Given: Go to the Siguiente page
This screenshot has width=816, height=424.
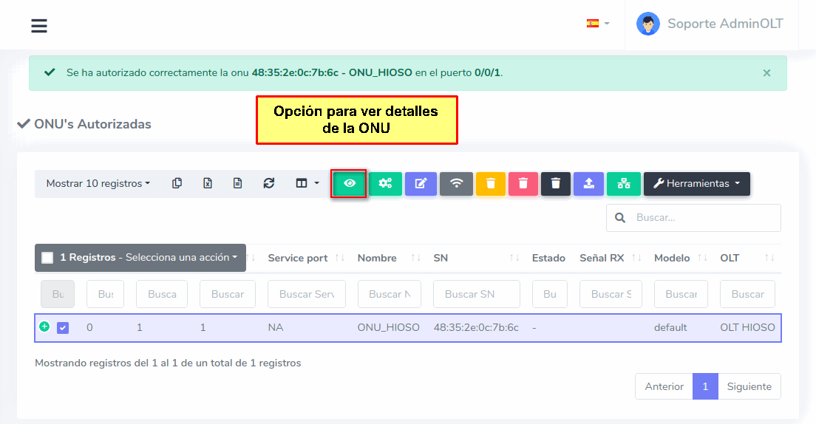Looking at the screenshot, I should click(x=749, y=386).
